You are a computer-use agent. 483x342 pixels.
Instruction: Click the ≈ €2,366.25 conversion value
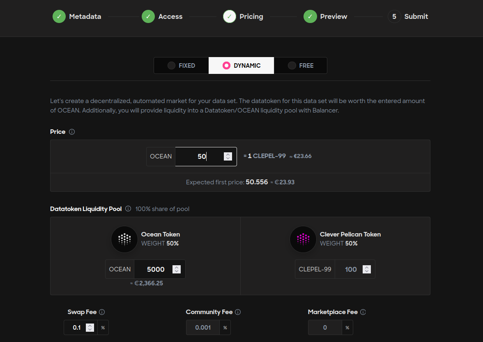coord(146,283)
